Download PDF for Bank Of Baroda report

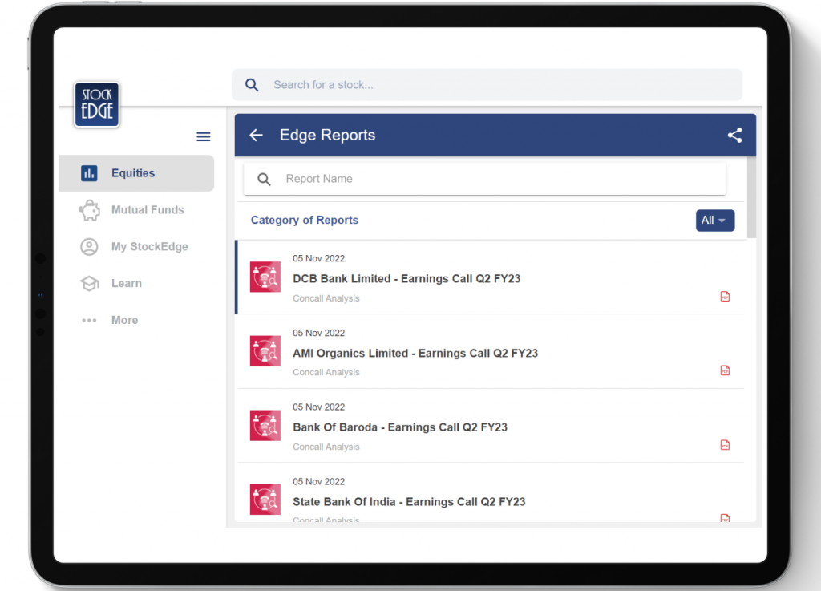[x=725, y=445]
